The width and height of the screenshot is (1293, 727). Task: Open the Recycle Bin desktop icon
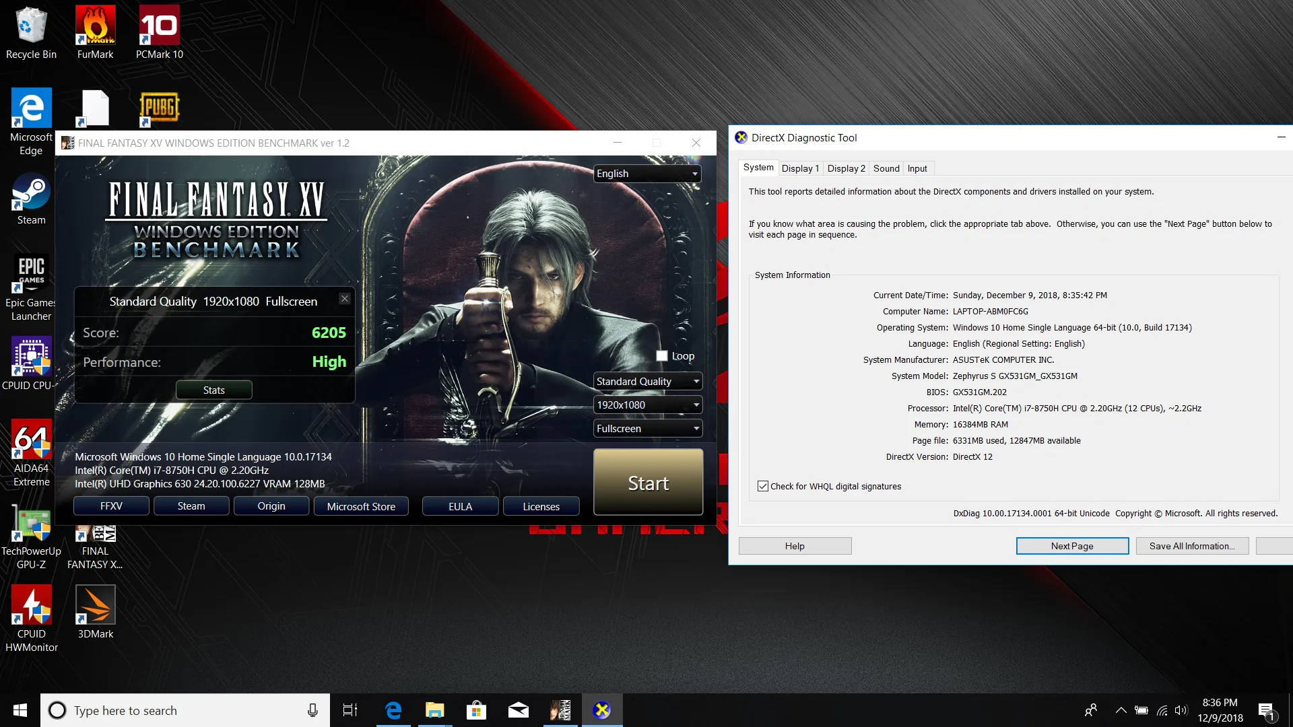31,32
